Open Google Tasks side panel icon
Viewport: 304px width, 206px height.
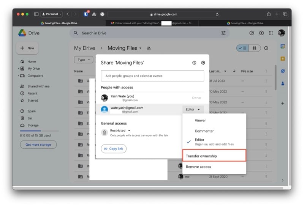283,71
